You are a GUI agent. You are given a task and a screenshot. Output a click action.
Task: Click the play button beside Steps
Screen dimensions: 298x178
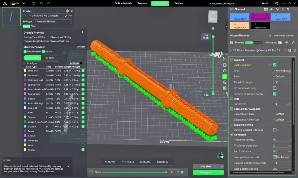(x=91, y=172)
